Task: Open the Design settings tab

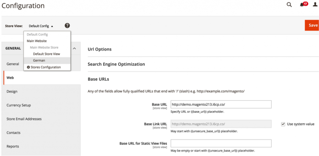Action: 12,92
